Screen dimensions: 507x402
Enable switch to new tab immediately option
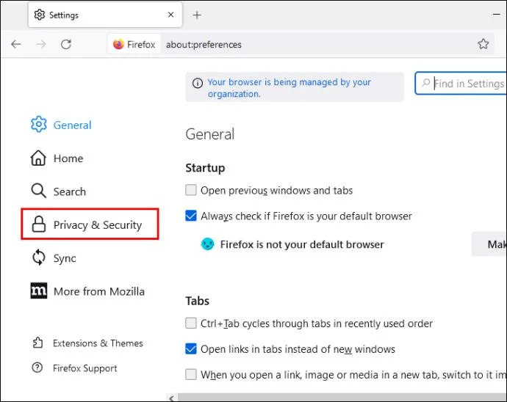[191, 374]
